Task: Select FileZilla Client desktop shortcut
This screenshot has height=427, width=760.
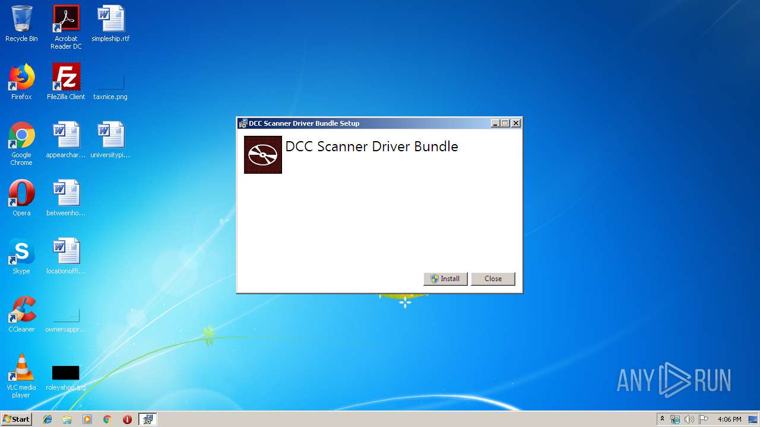Action: (x=66, y=82)
